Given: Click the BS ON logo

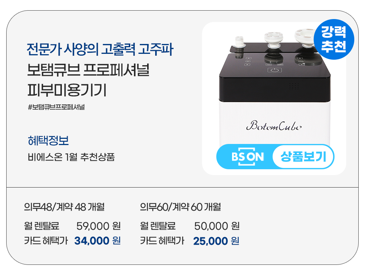Looking at the screenshot, I should click(x=247, y=157).
